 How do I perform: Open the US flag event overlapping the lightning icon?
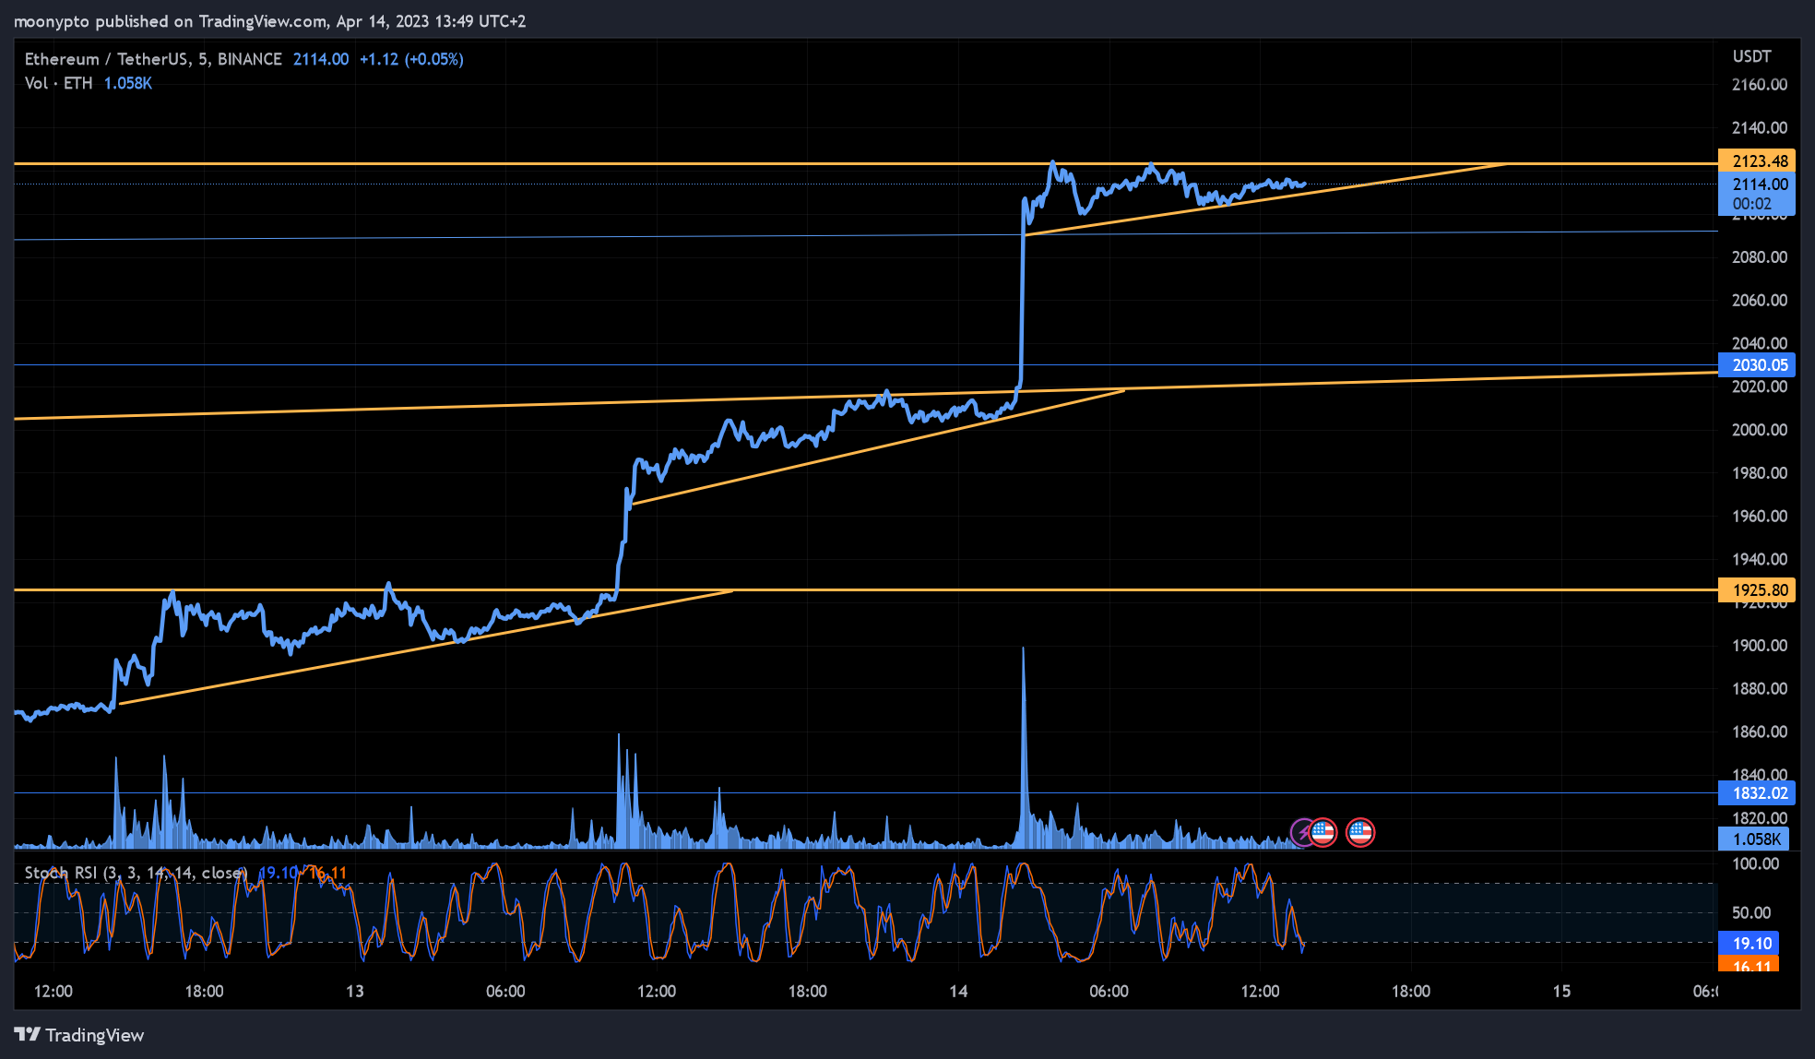(1323, 833)
